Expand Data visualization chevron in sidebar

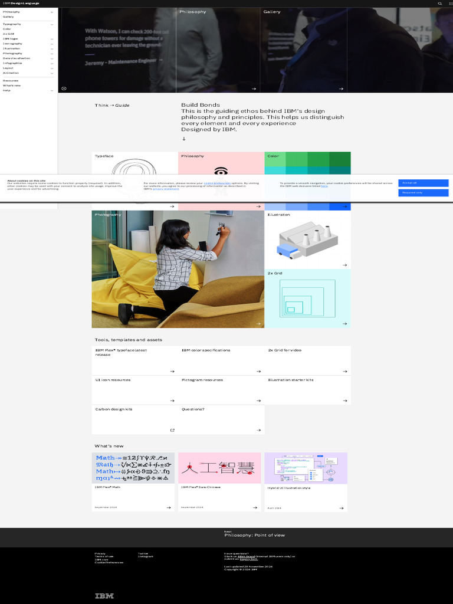(52, 58)
